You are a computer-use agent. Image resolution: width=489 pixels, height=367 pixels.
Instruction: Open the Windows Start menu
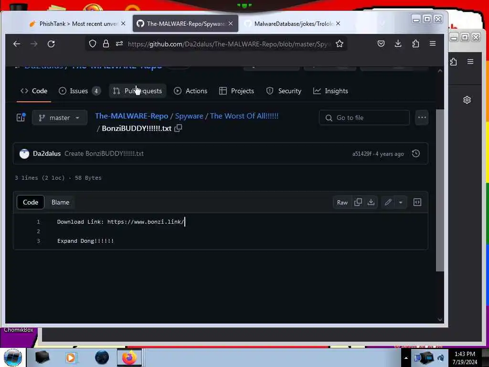click(x=13, y=357)
